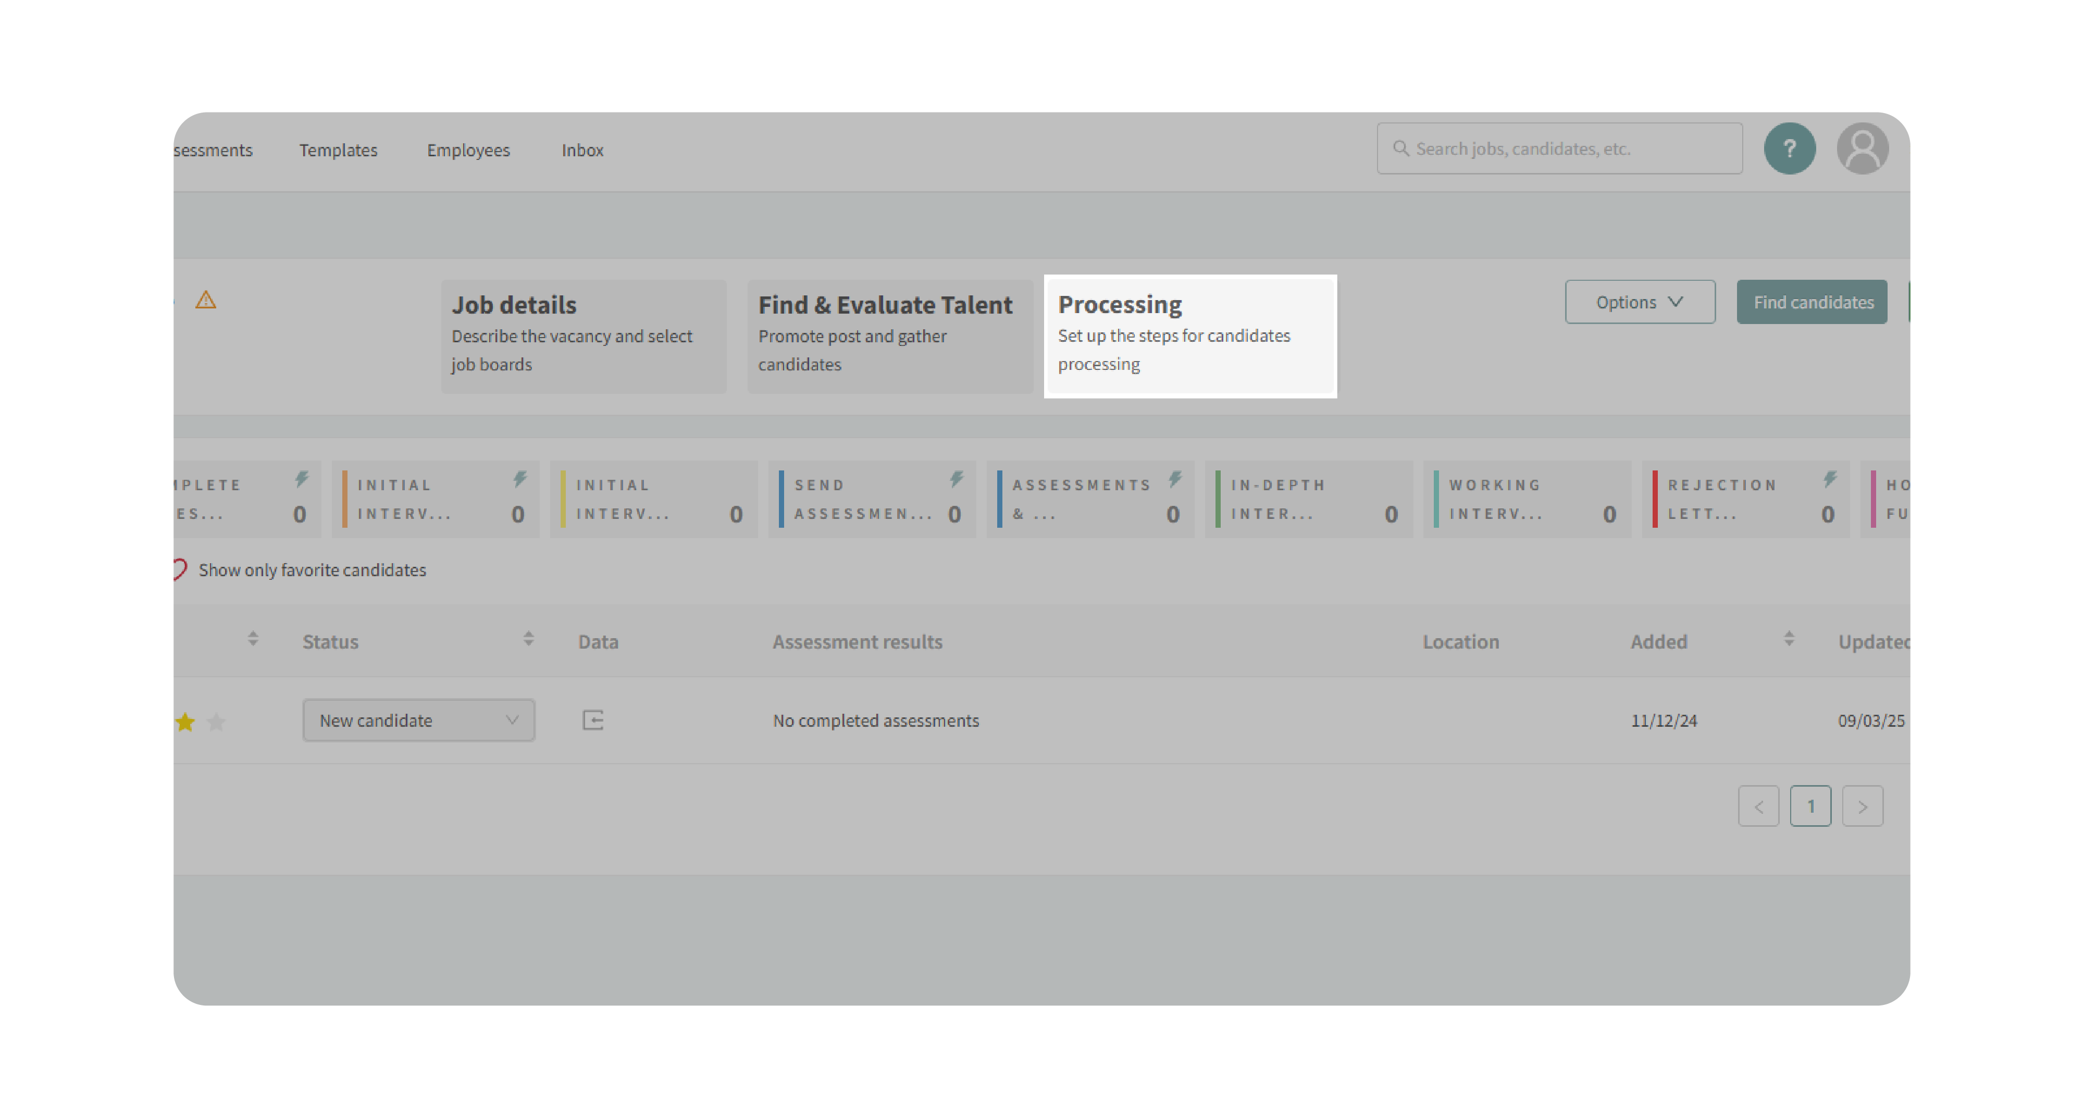Screen dimensions: 2084x1118
Task: Open the user profile avatar
Action: click(1862, 149)
